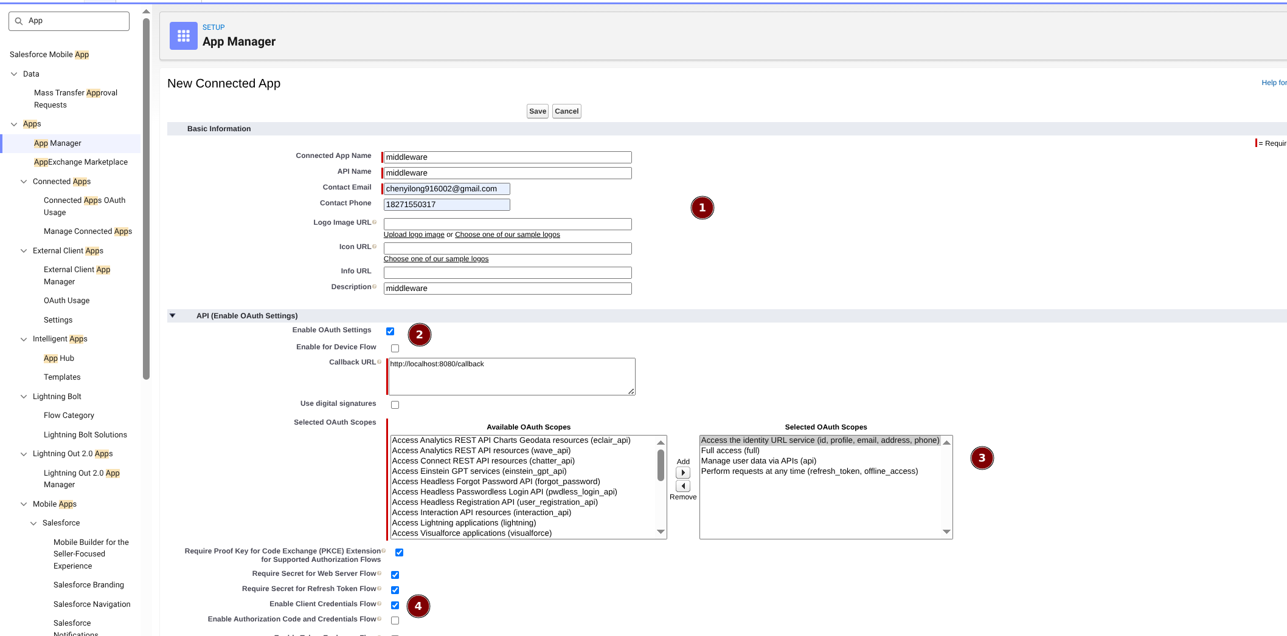Screen dimensions: 1287x636
Task: Click sample logos link under Logo Image URL
Action: coord(508,234)
